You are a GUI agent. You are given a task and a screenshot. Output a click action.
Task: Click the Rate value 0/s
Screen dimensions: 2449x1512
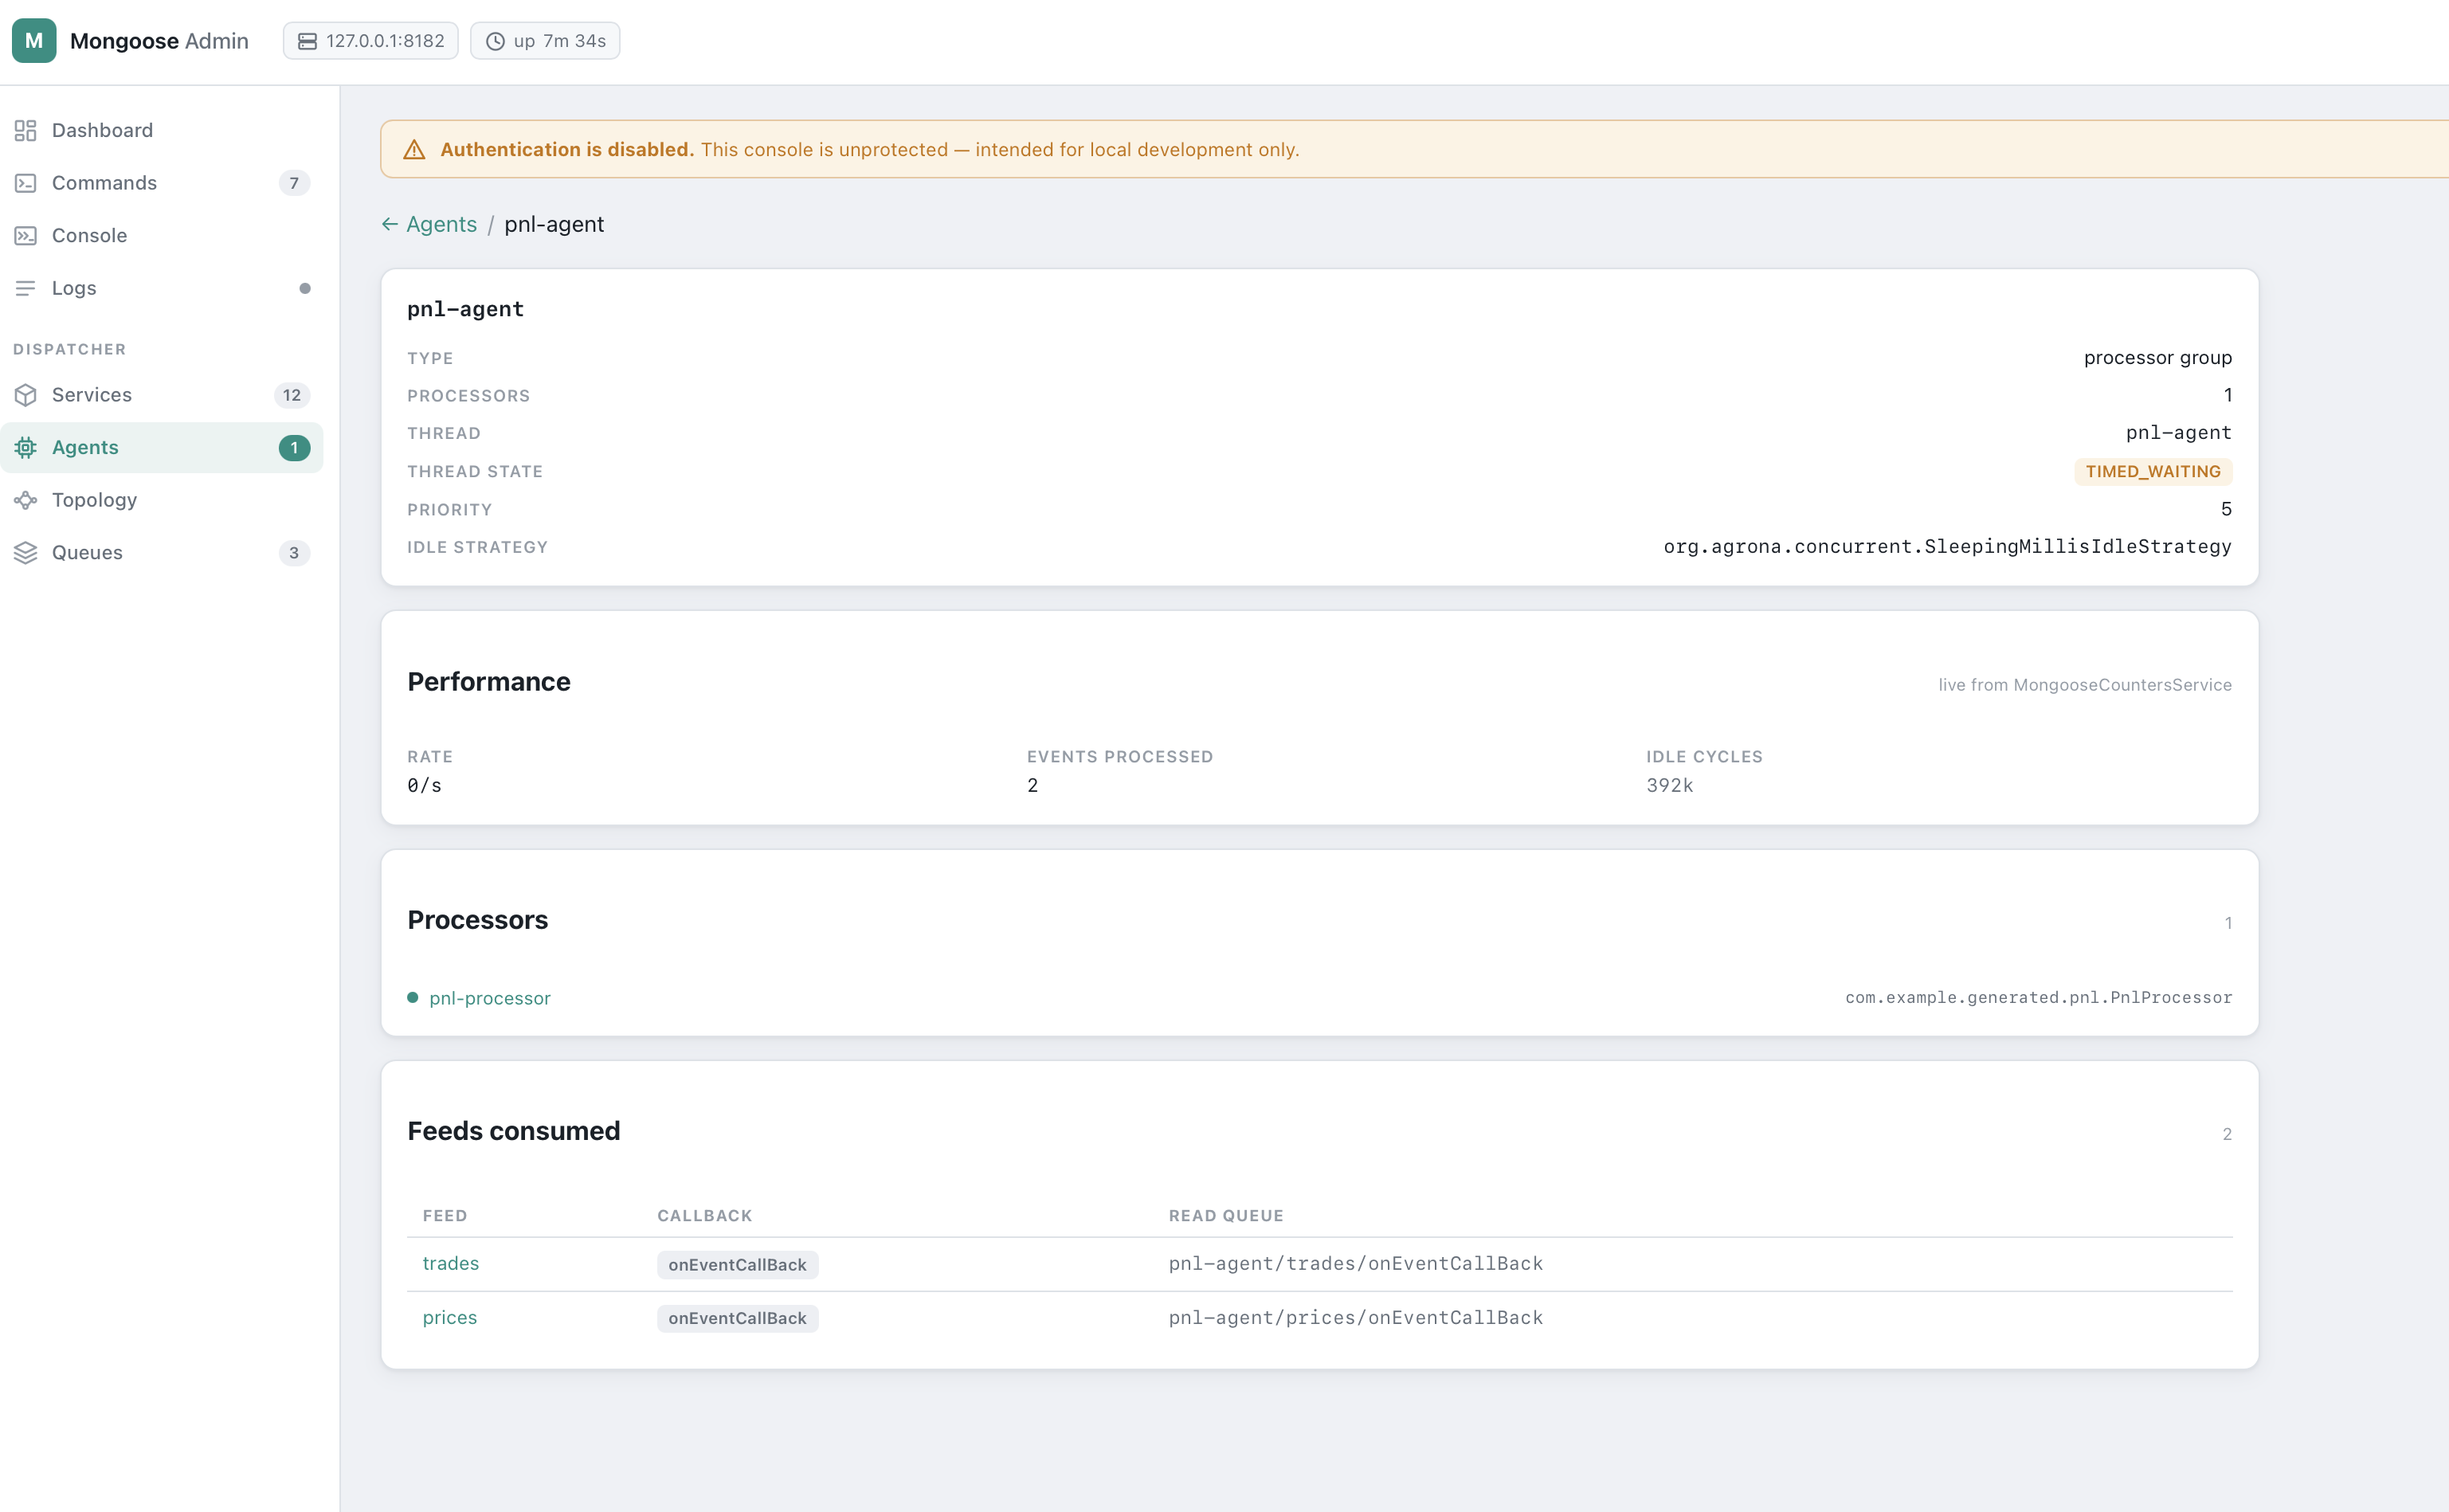pos(424,785)
